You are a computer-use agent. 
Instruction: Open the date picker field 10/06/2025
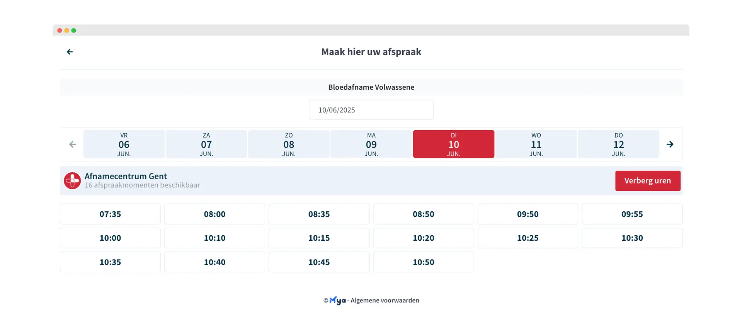click(371, 110)
